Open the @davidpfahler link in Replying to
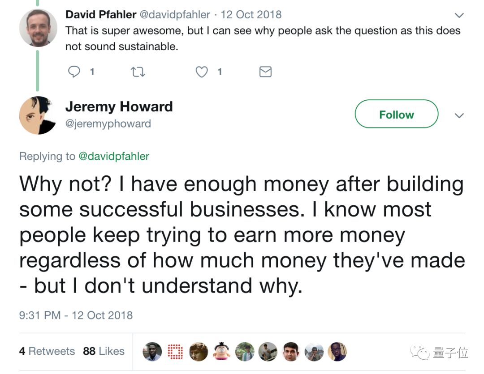484x374 pixels. [114, 156]
